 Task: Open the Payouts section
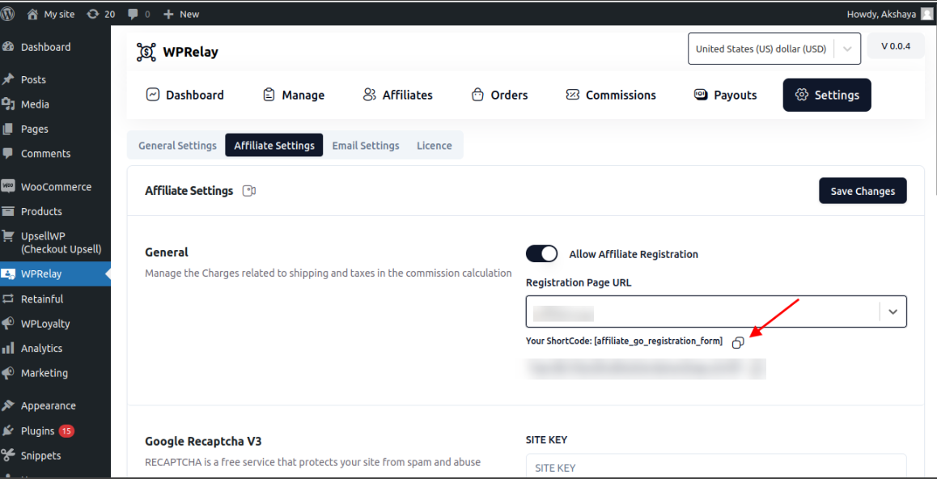click(x=726, y=95)
